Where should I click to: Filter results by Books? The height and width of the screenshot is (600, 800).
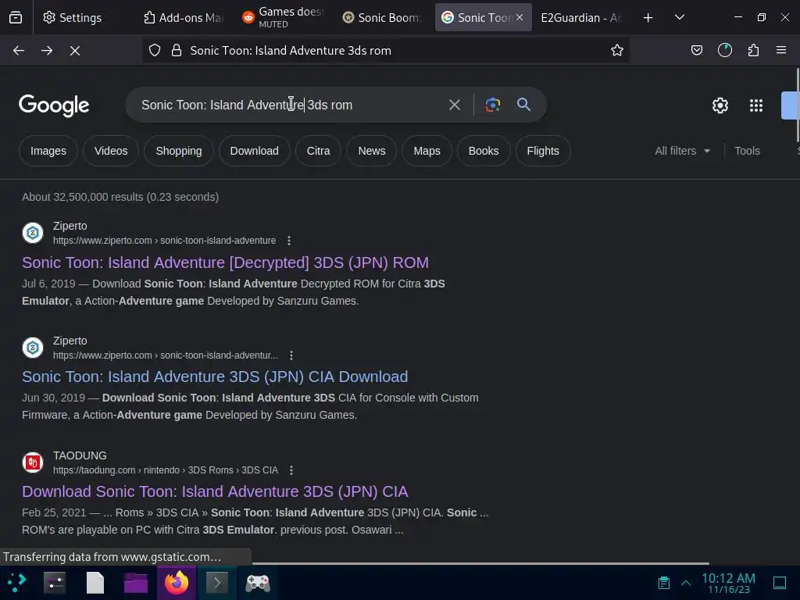[483, 151]
